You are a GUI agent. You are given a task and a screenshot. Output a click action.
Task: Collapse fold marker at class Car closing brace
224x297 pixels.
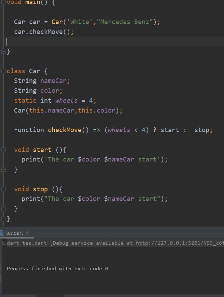(3, 219)
